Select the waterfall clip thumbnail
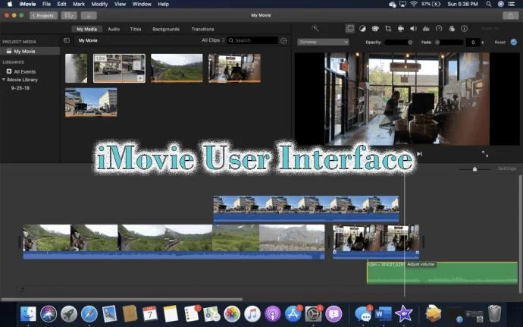Viewport: 523px width, 327px height. (77, 68)
